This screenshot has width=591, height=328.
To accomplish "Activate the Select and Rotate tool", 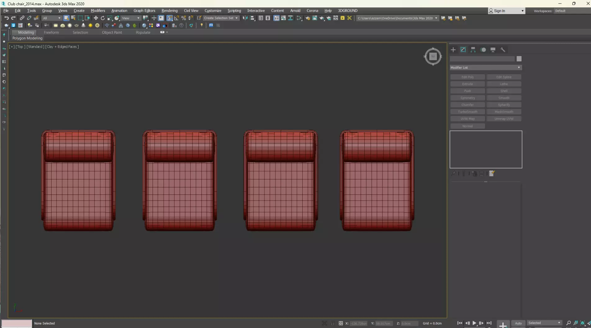I will coord(103,18).
